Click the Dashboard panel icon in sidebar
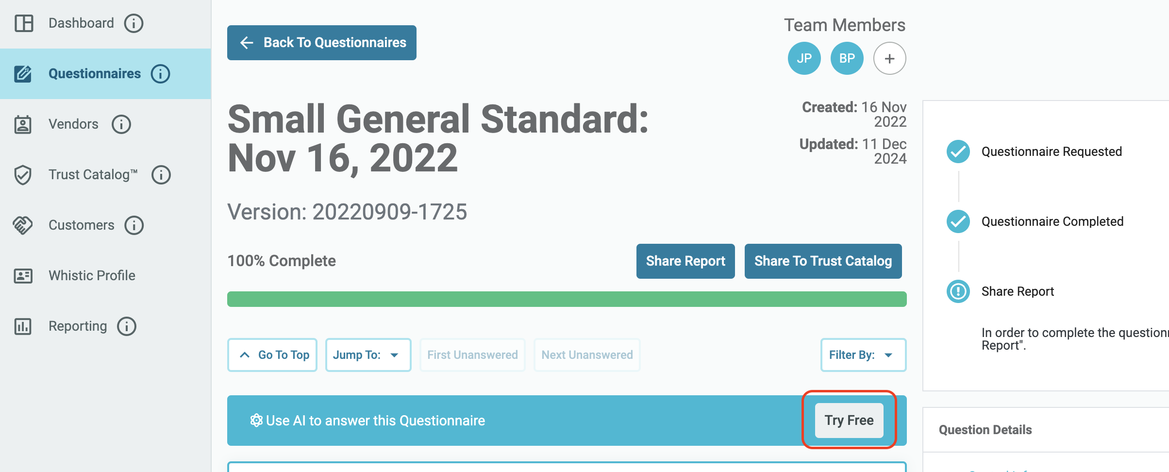 point(23,23)
